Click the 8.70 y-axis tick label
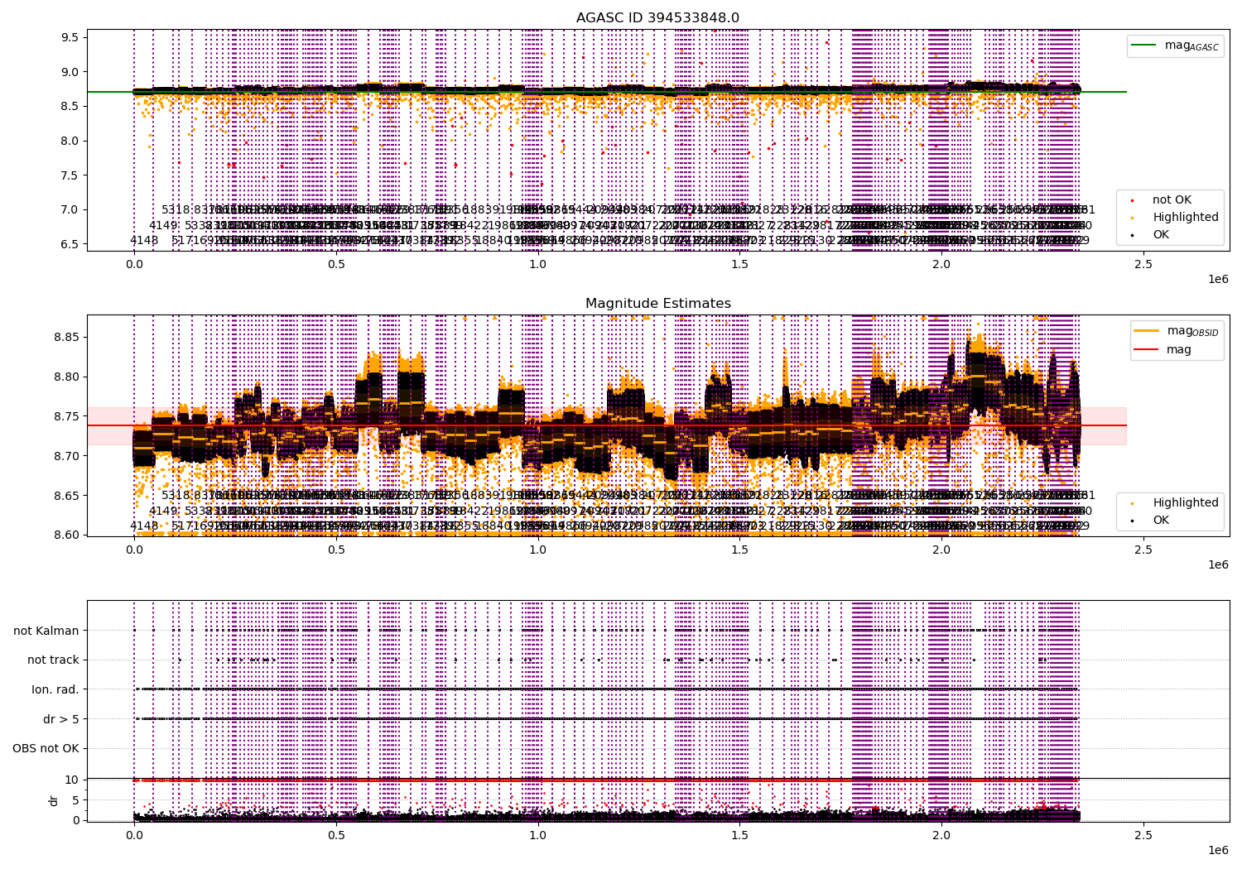1242x869 pixels. coord(65,456)
